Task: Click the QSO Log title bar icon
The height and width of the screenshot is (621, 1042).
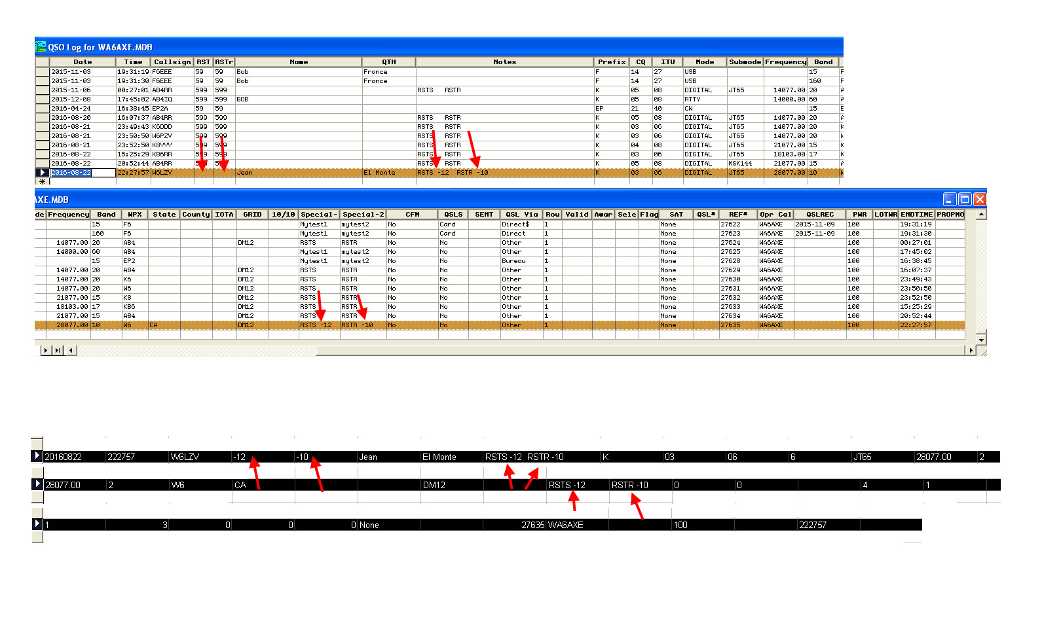Action: click(41, 47)
